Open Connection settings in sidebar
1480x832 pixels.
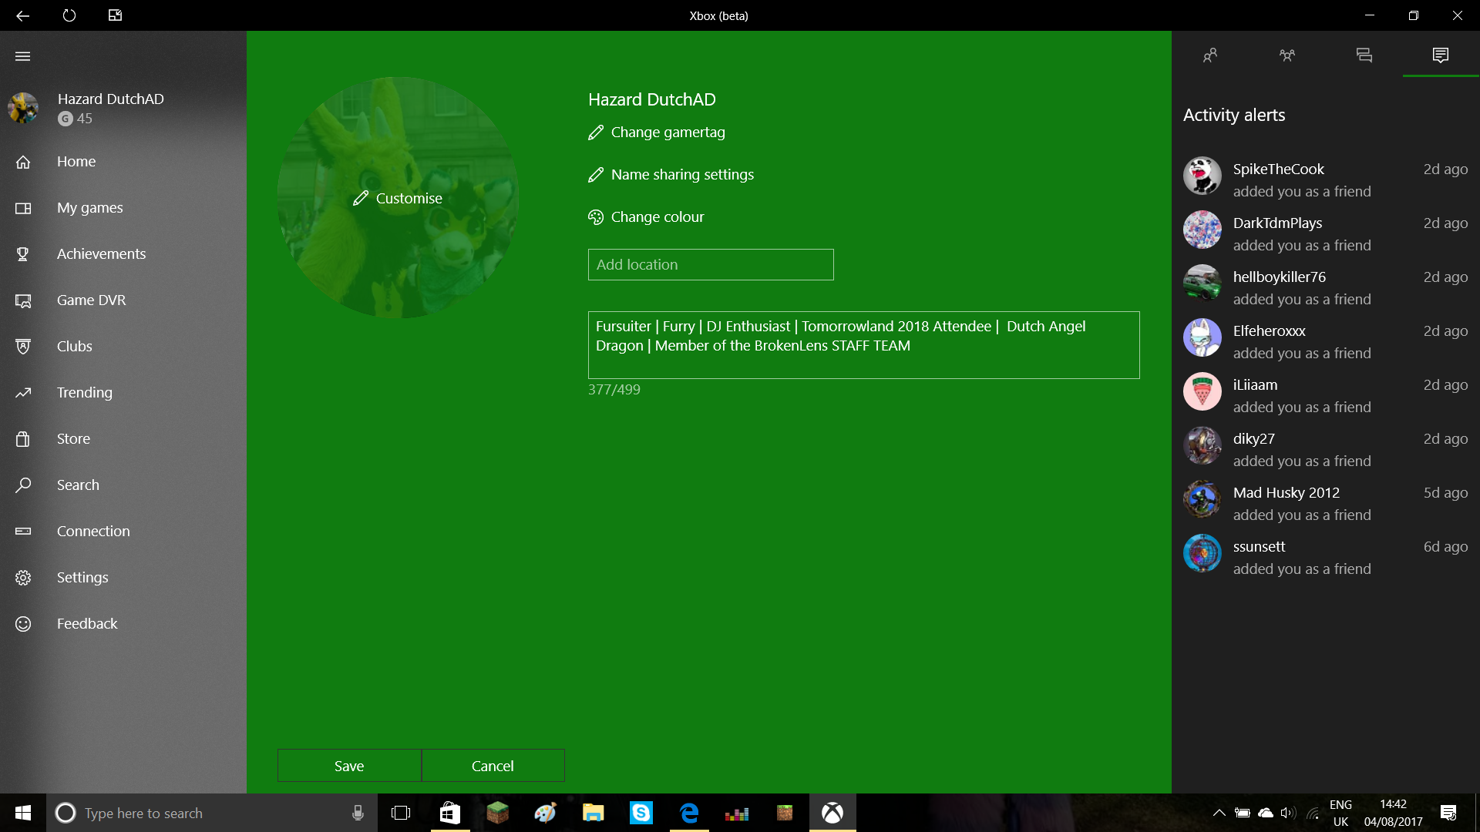tap(123, 532)
